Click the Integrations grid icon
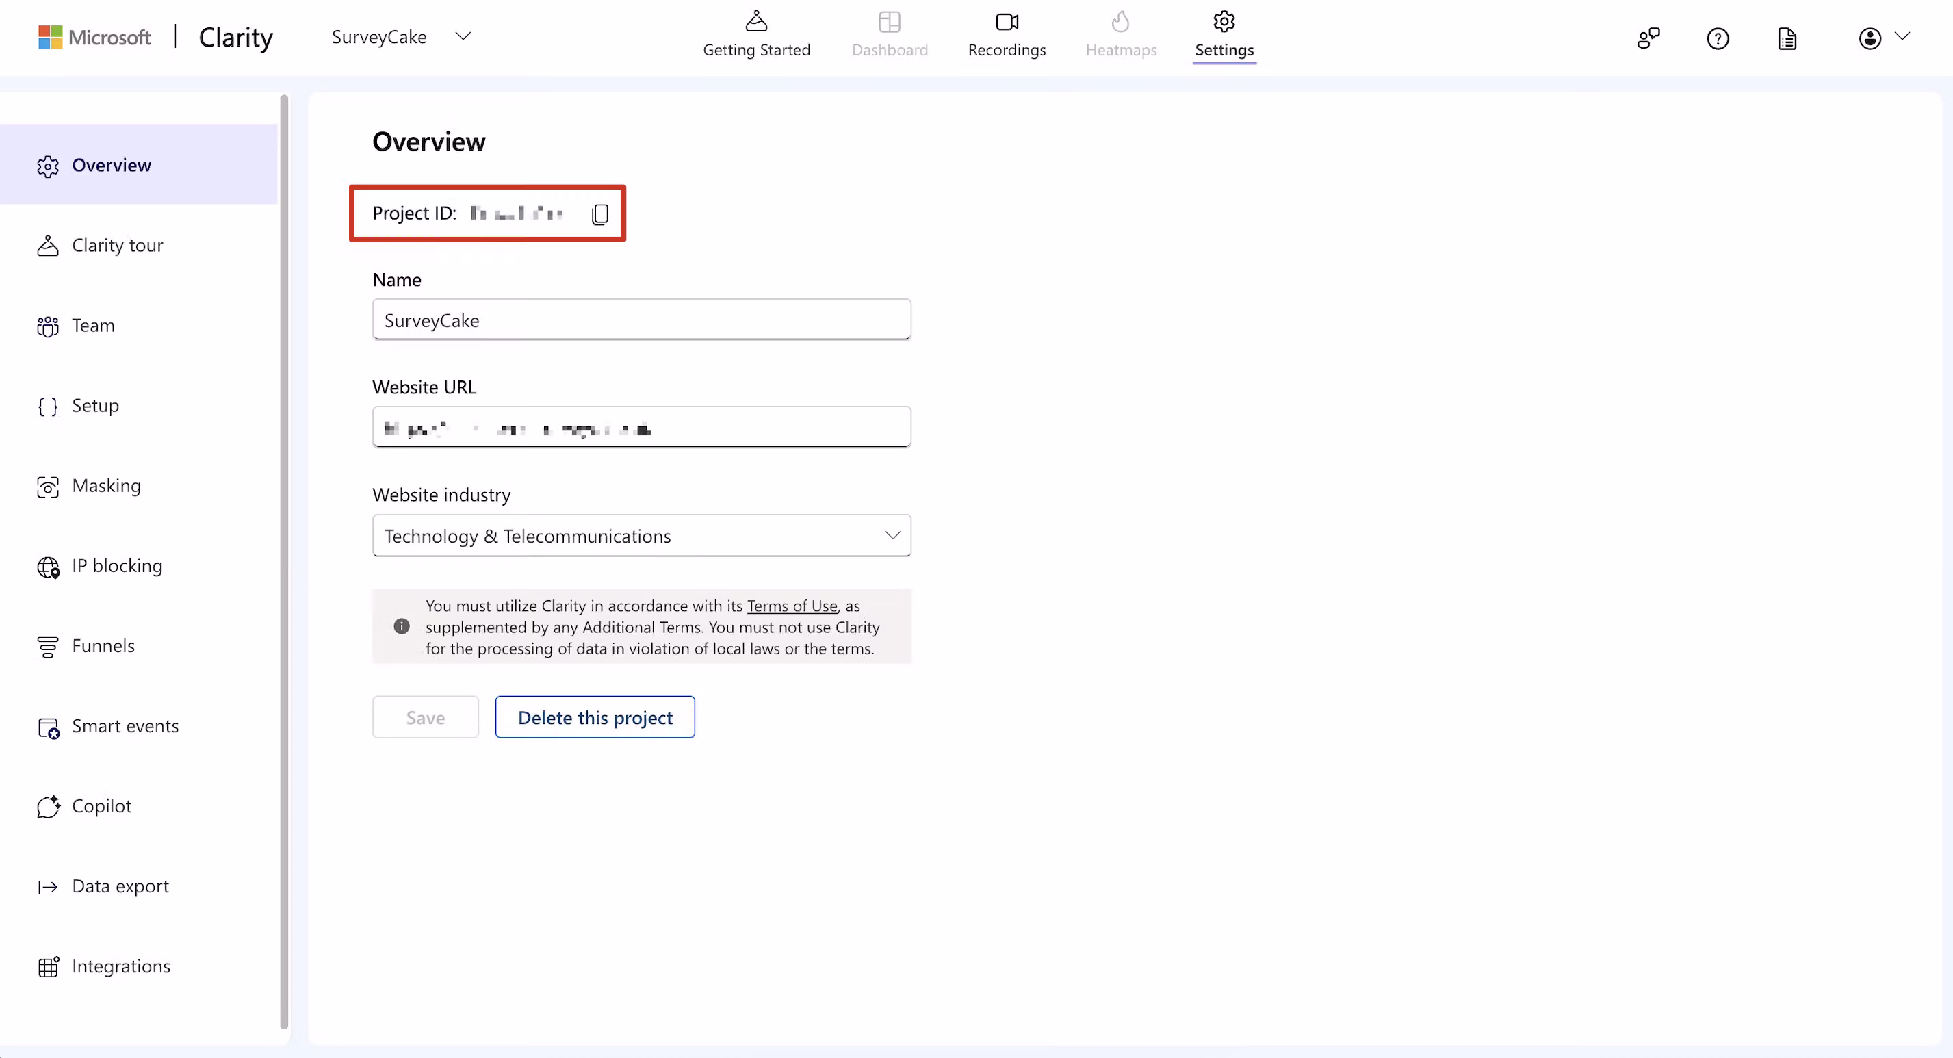The width and height of the screenshot is (1953, 1058). click(x=48, y=967)
